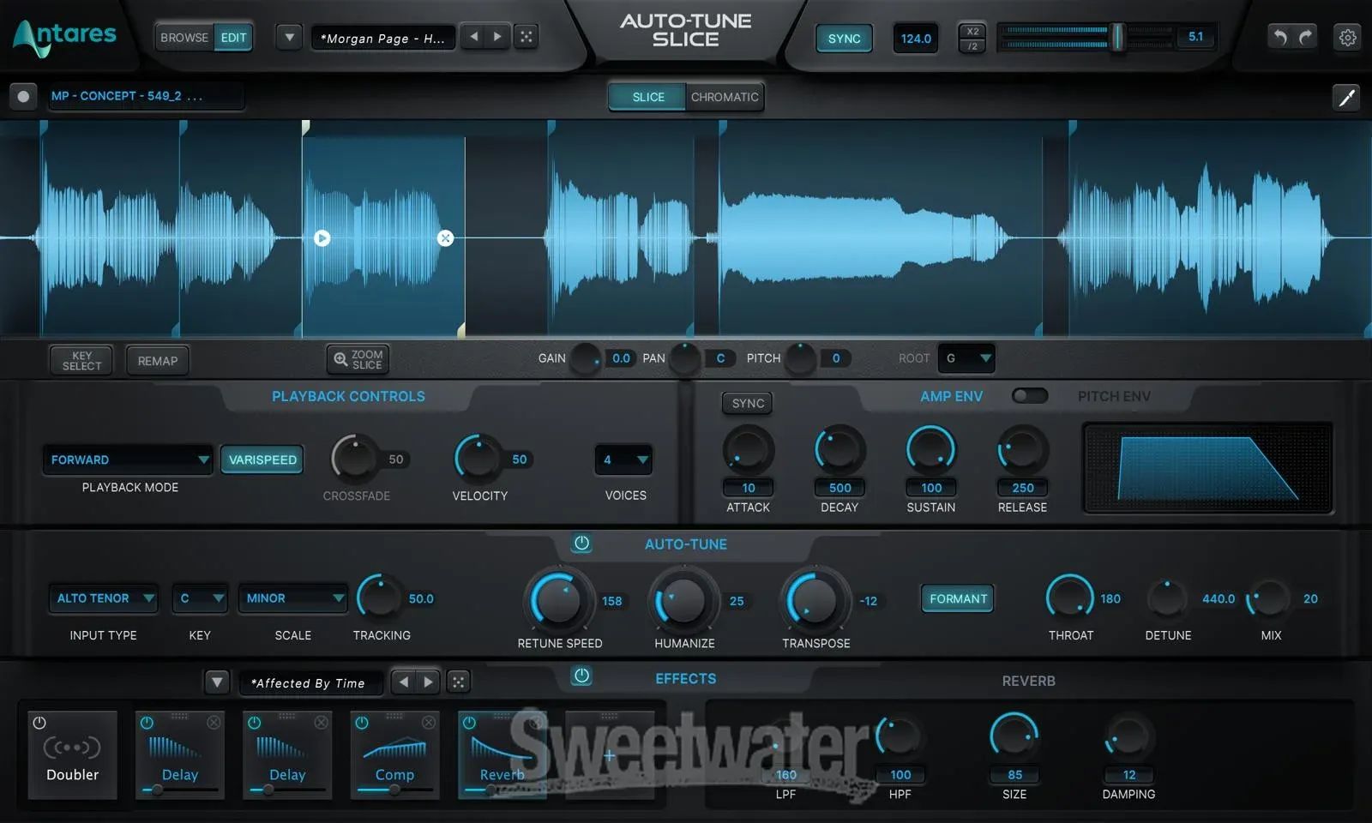
Task: Click the Retune Speed knob
Action: pyautogui.click(x=559, y=599)
